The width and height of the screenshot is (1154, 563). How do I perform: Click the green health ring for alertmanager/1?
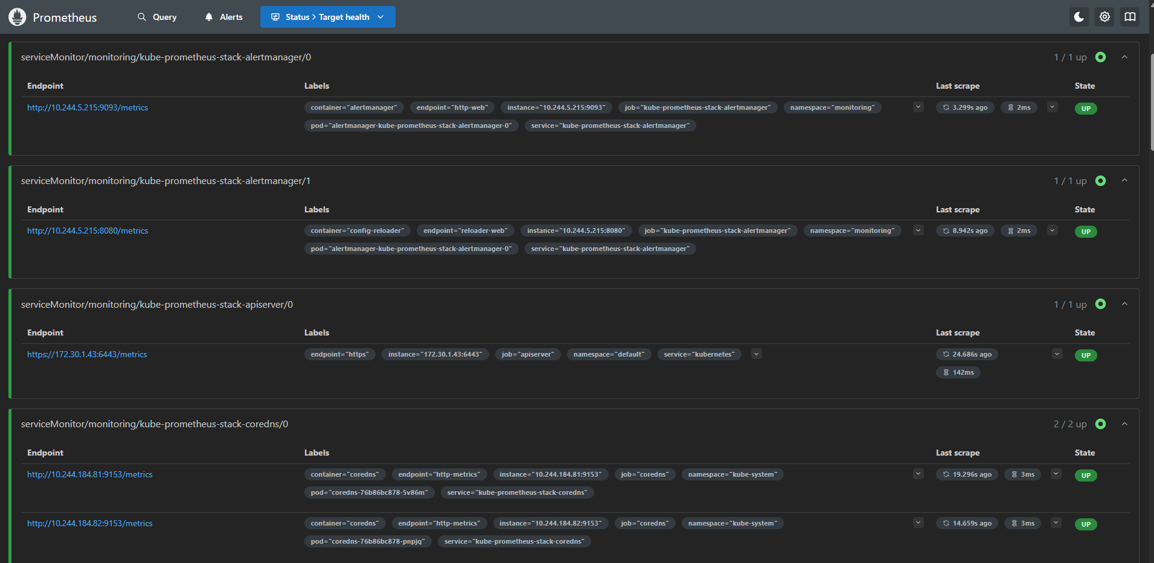coord(1100,181)
